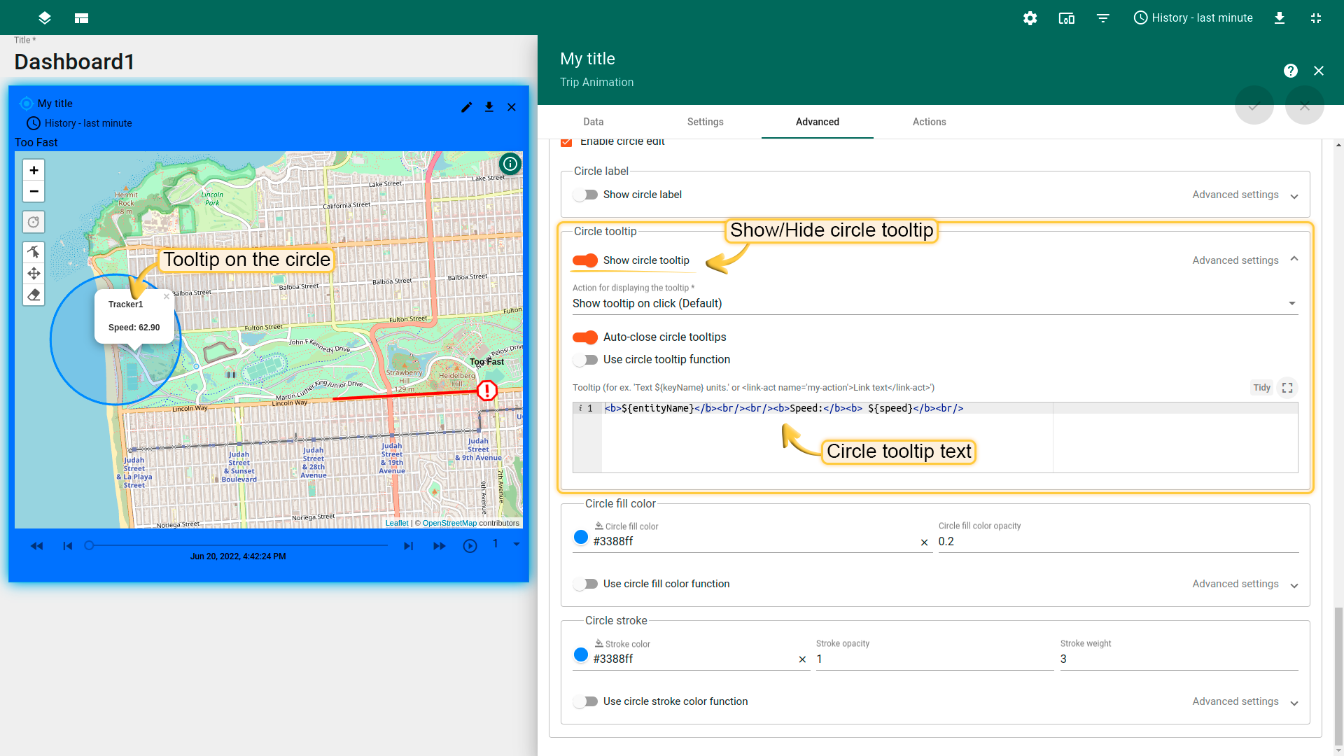Switch to the Actions tab
The width and height of the screenshot is (1344, 756).
[930, 122]
